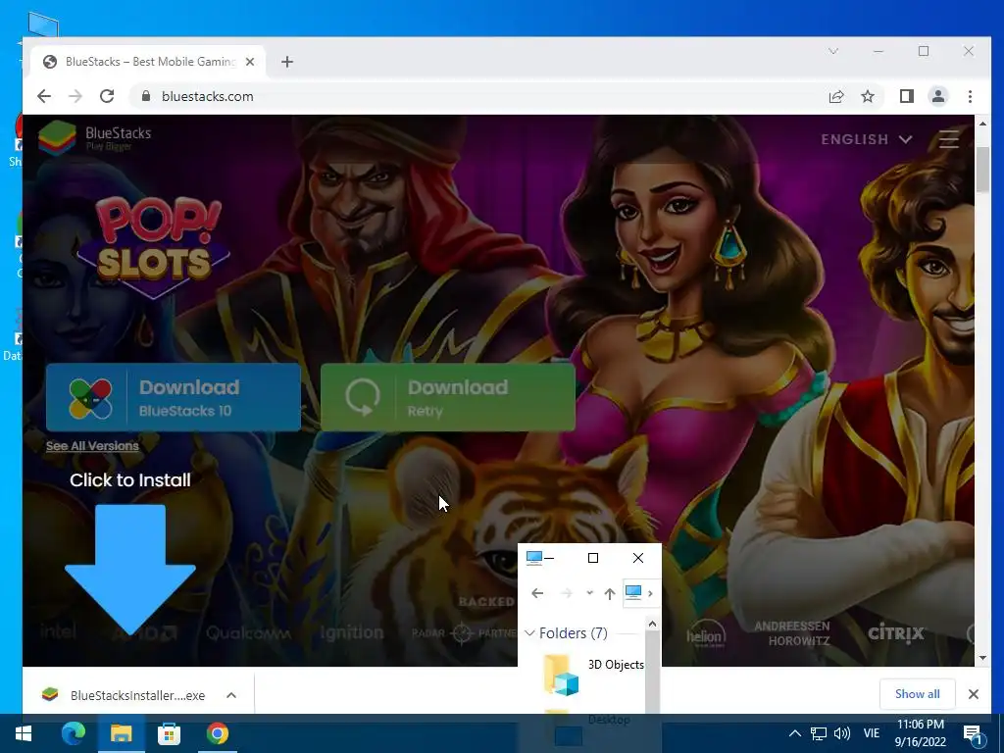Close the File Explorer window
Image resolution: width=1004 pixels, height=753 pixels.
(638, 558)
